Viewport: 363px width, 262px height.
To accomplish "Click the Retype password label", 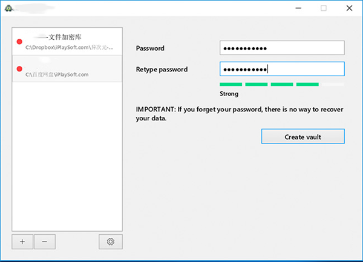I will click(x=162, y=69).
